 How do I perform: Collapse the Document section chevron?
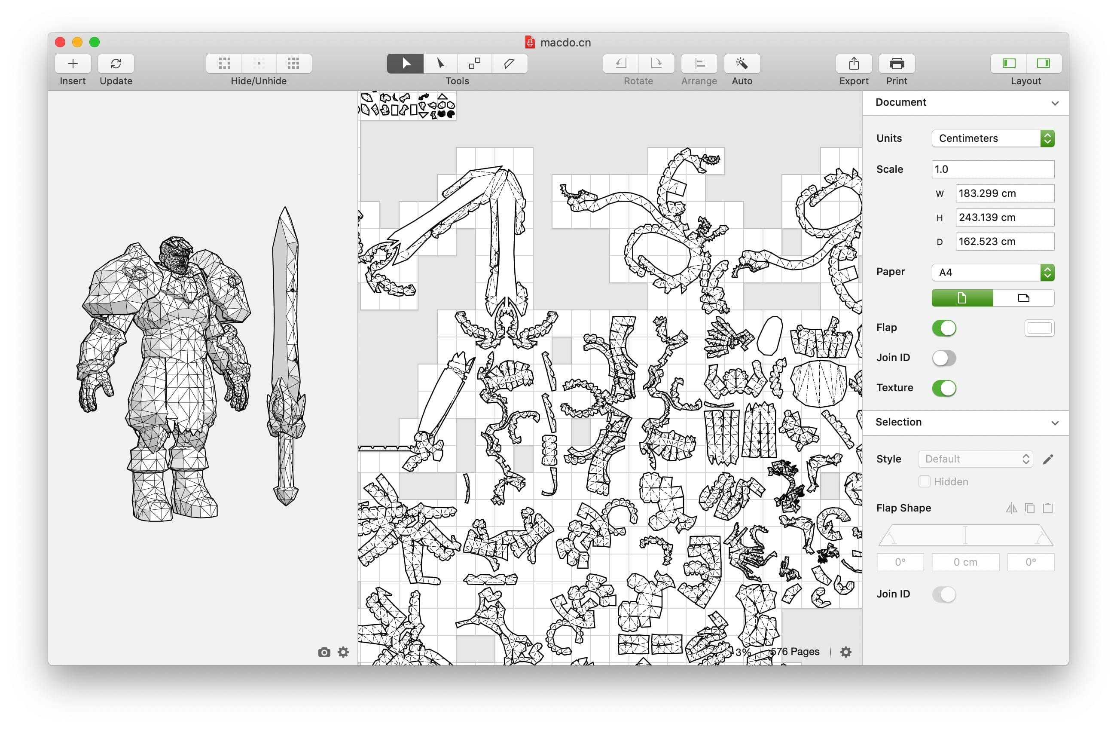[1055, 103]
